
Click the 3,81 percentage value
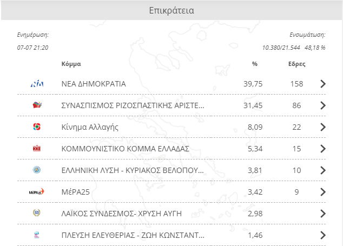[255, 170]
